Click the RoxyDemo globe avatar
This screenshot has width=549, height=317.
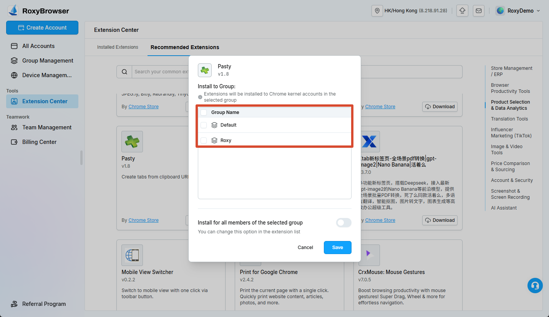[x=500, y=11]
